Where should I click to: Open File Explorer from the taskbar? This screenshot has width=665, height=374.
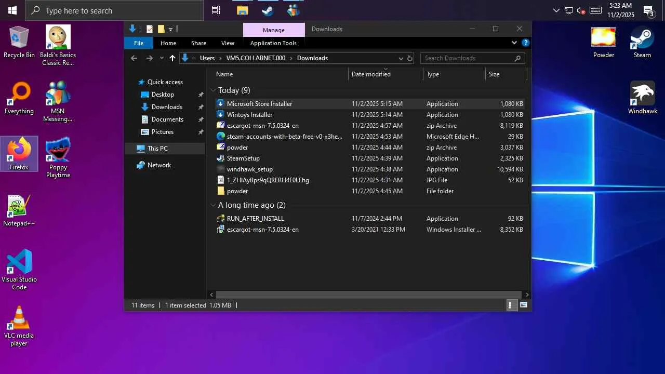click(x=242, y=10)
